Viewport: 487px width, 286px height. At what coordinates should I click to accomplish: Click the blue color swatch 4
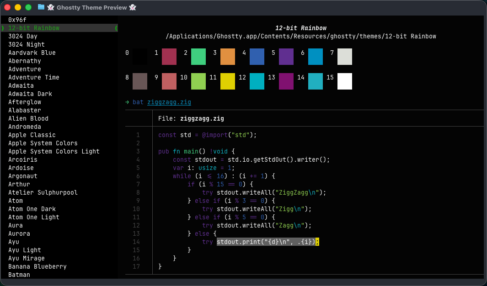257,57
